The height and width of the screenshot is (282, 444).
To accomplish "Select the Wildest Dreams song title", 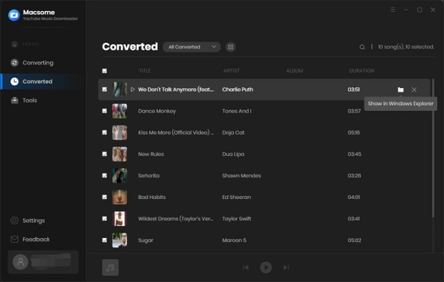I will tap(176, 219).
